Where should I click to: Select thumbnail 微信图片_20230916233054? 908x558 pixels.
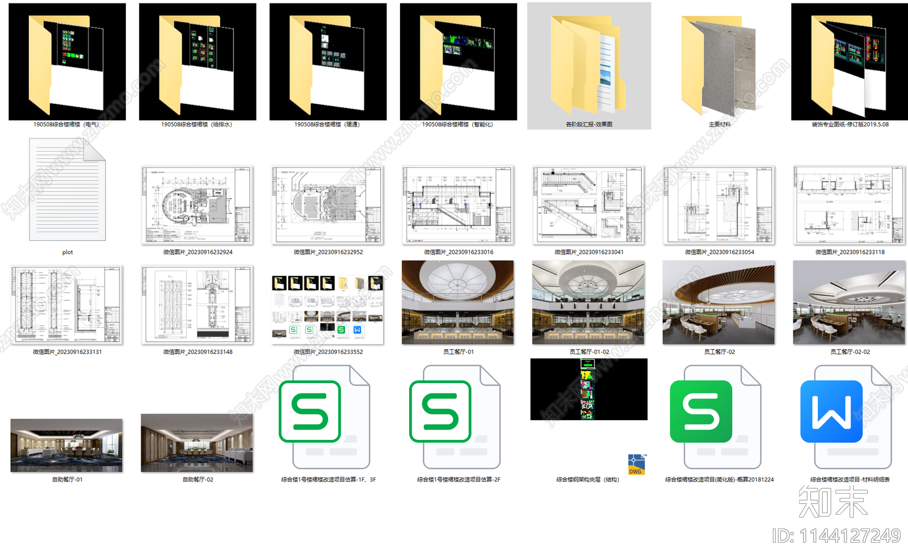pyautogui.click(x=719, y=205)
